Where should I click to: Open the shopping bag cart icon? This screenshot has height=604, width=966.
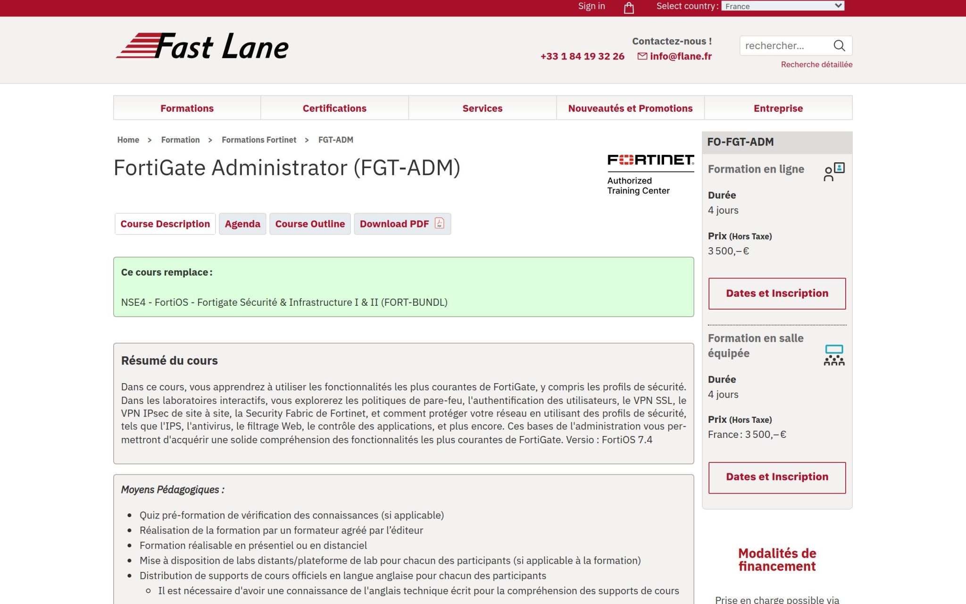point(629,8)
